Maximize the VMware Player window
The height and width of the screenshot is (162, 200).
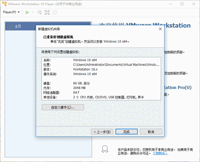(182, 4)
